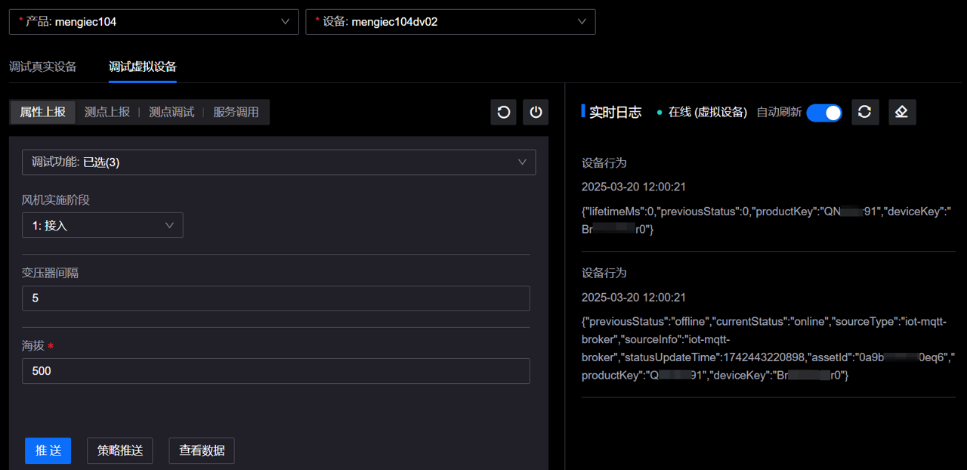The height and width of the screenshot is (470, 967).
Task: Click the 查看数据 button
Action: click(201, 450)
